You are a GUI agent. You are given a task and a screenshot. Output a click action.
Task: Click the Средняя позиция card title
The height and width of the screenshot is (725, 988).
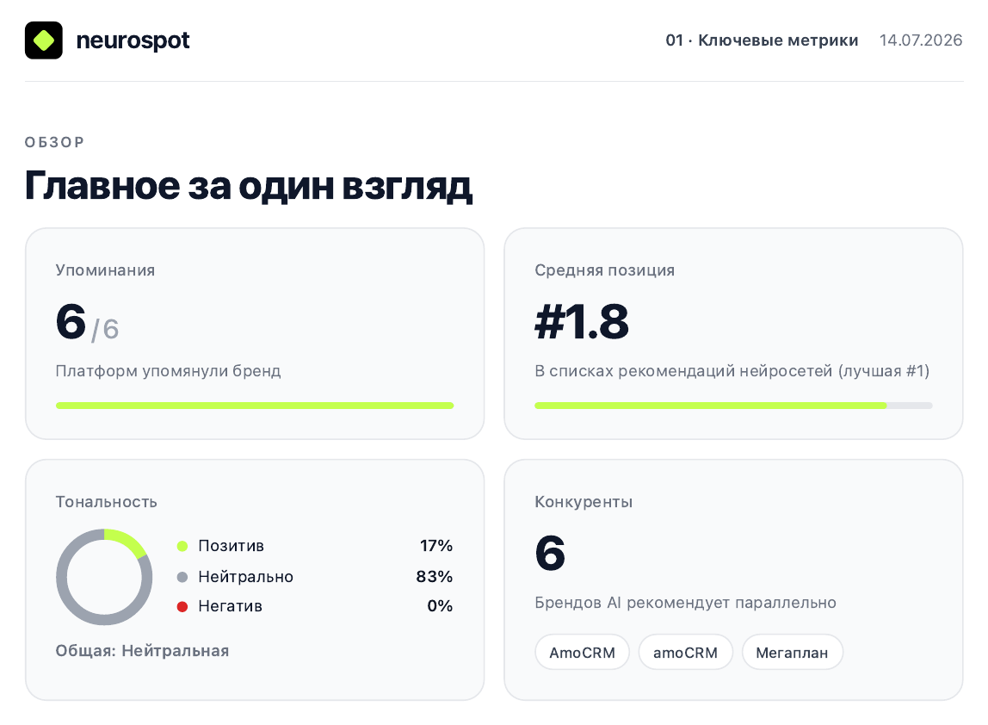point(604,270)
